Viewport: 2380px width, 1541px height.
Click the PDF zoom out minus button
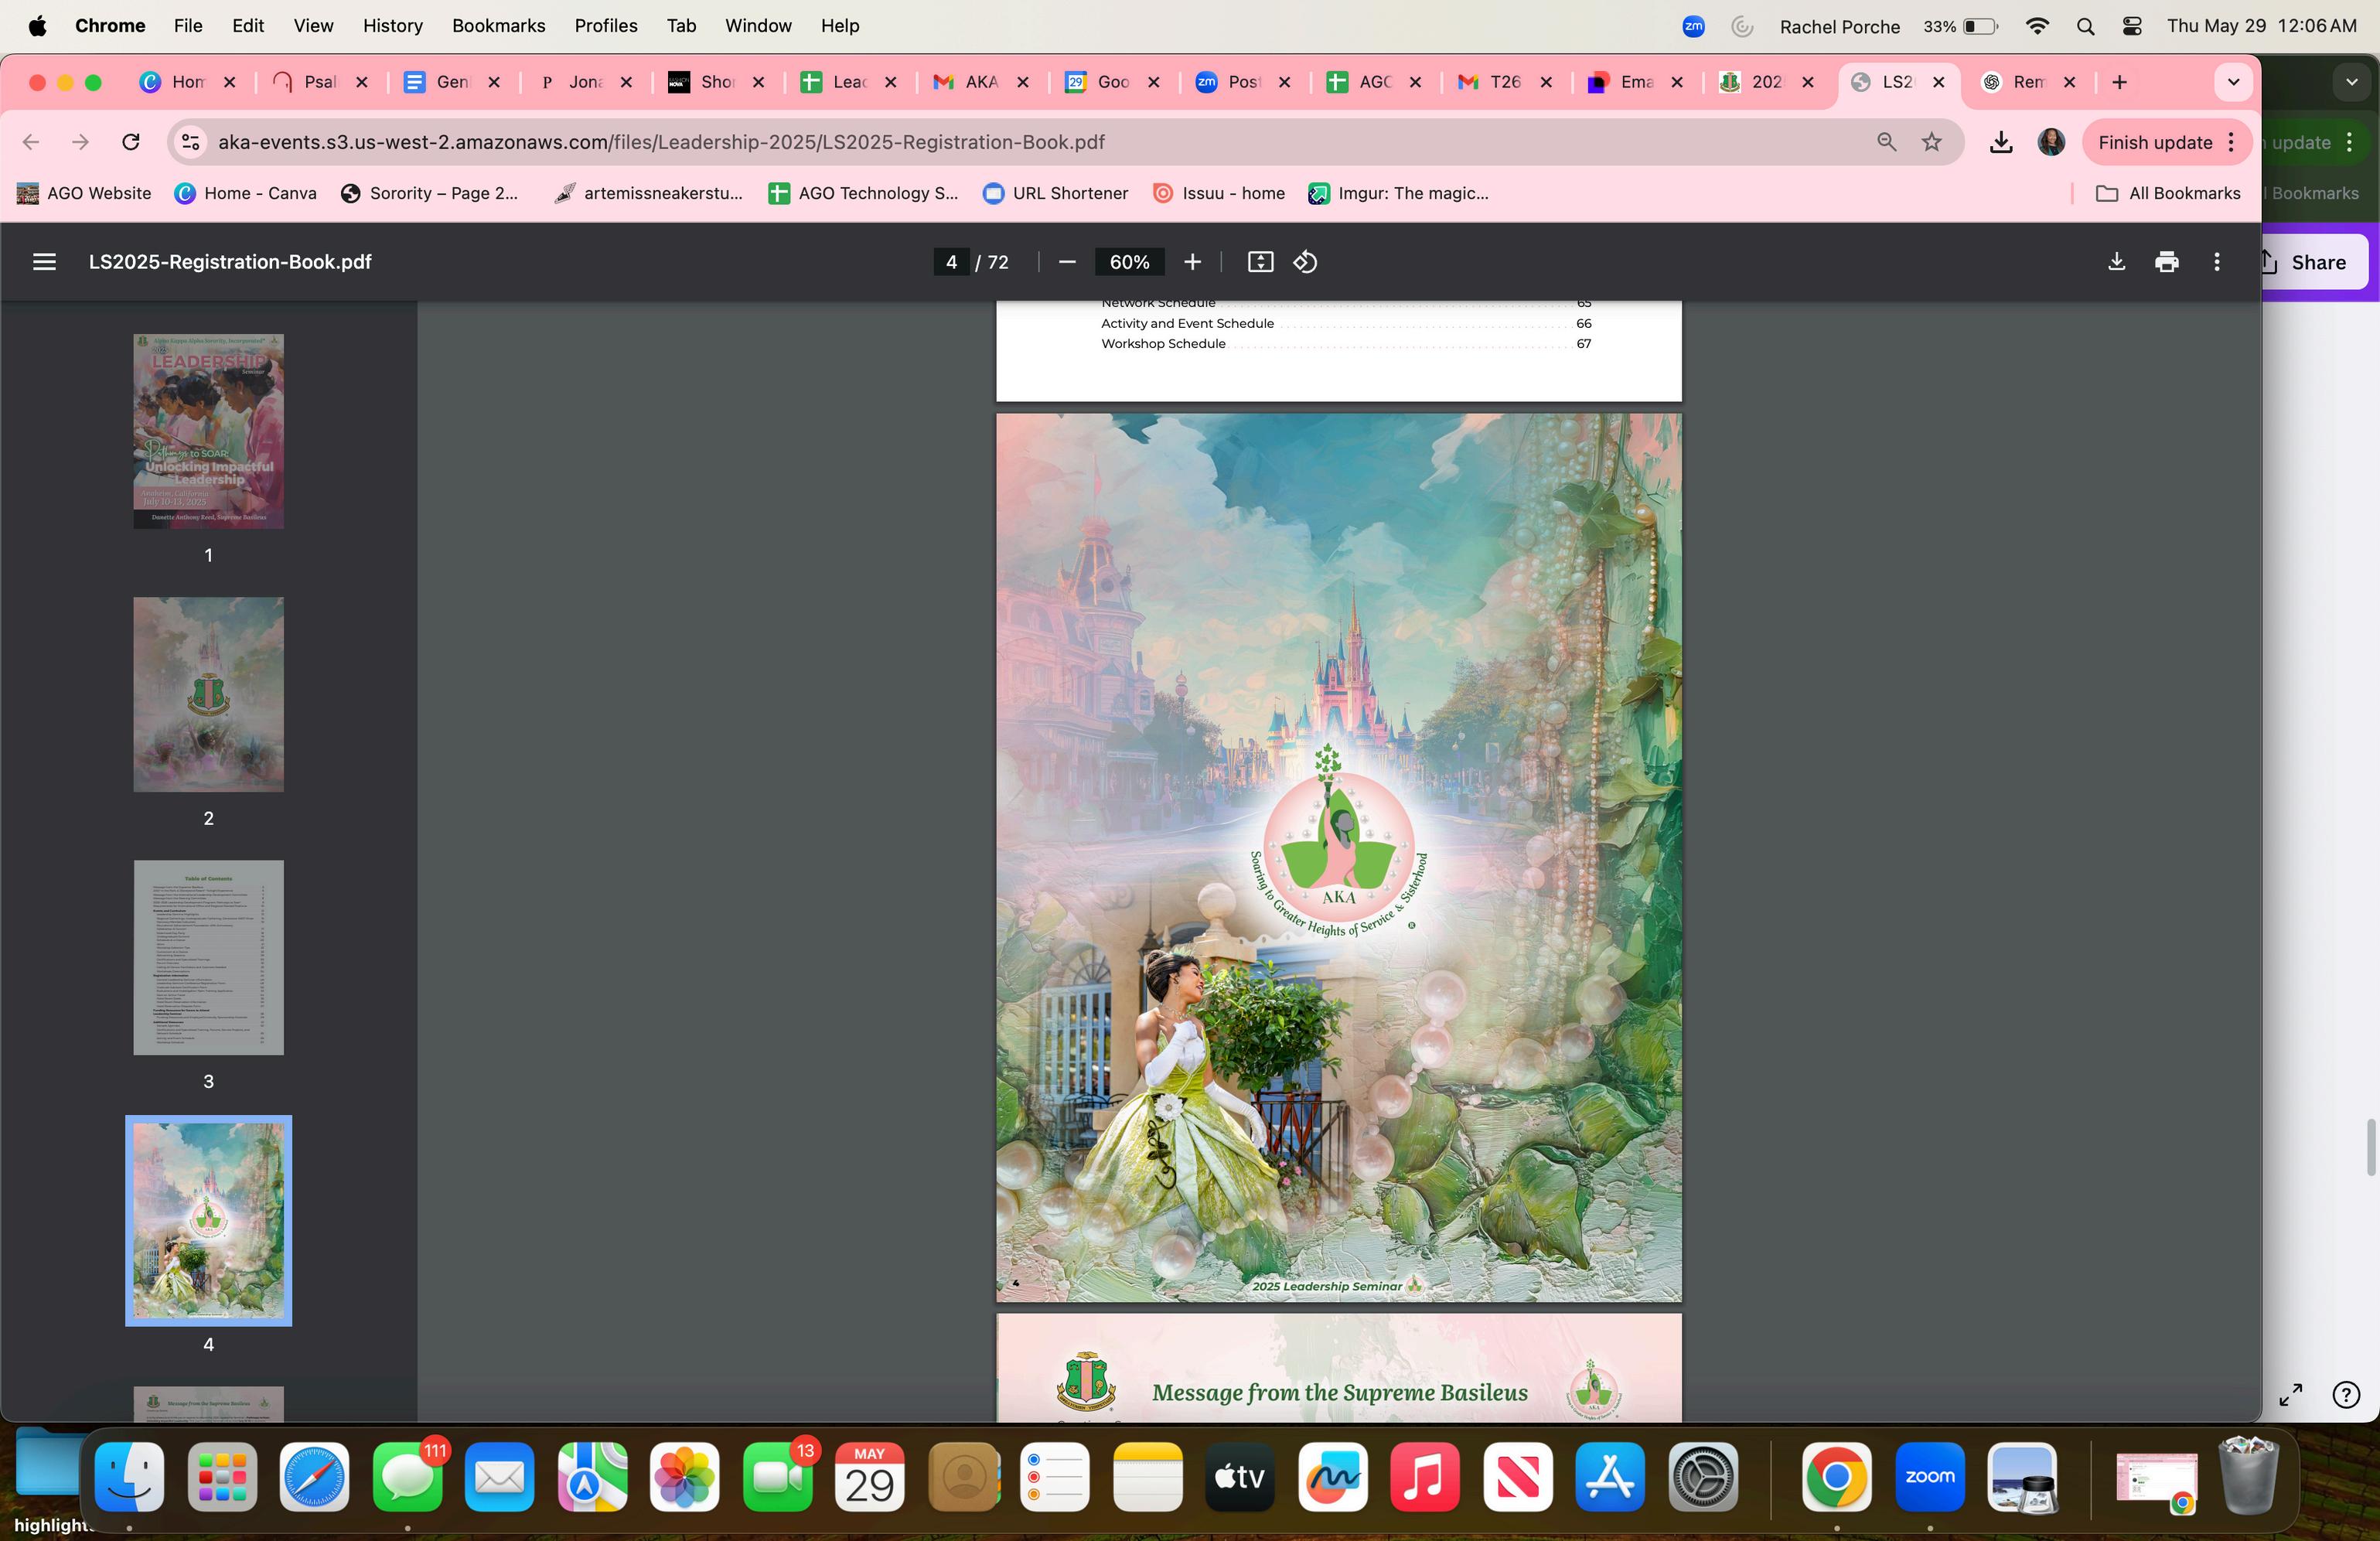click(x=1067, y=262)
